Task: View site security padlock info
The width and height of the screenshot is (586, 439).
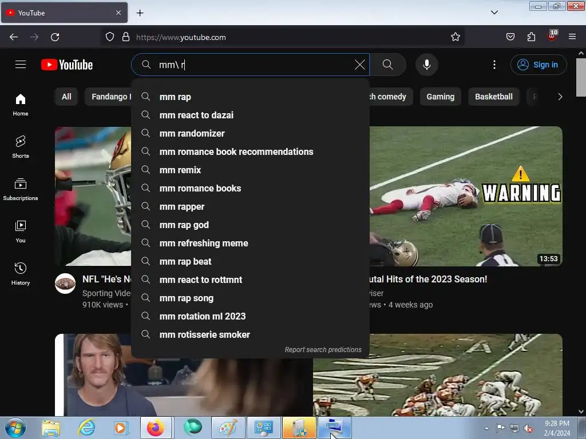Action: point(126,37)
